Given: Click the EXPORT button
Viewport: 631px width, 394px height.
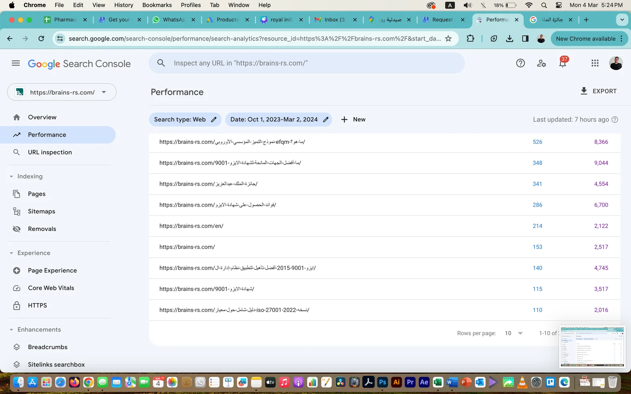Looking at the screenshot, I should (598, 91).
